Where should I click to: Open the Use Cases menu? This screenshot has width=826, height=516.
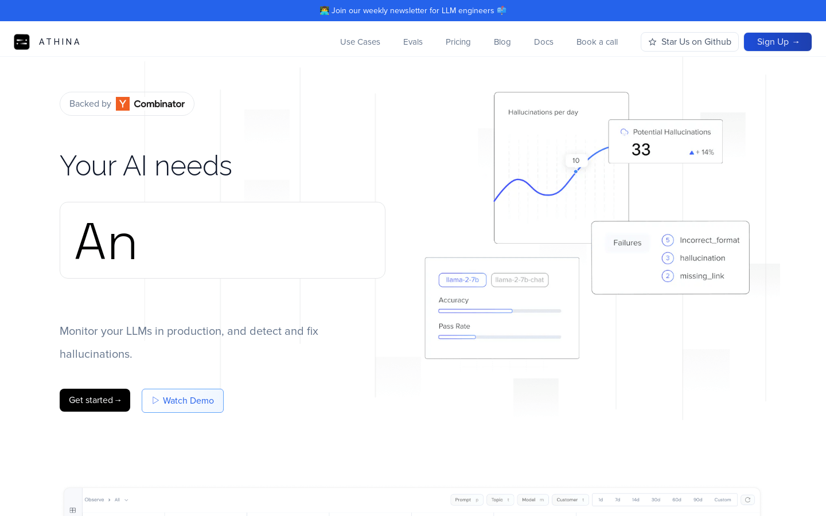click(x=360, y=42)
